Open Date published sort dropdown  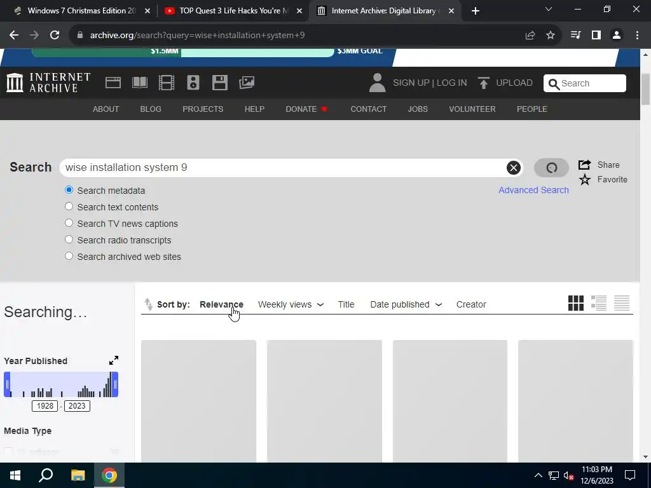pos(406,304)
